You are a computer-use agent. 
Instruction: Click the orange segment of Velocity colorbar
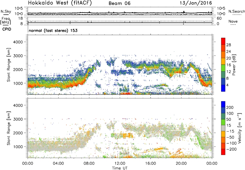(223, 140)
